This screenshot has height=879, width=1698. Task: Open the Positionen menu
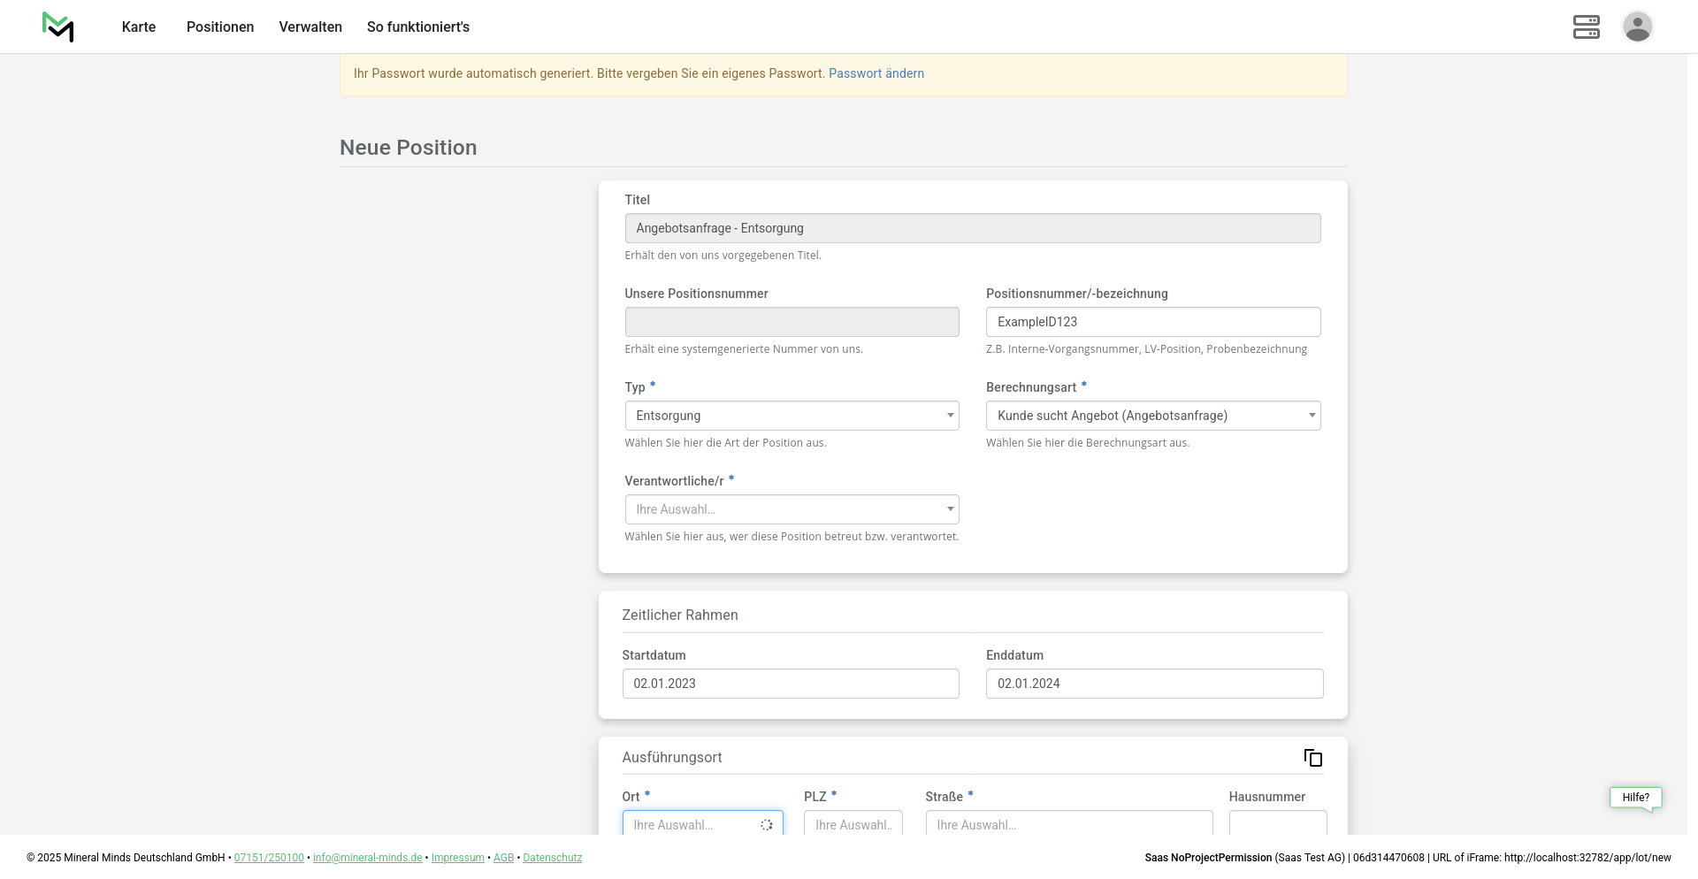(220, 27)
